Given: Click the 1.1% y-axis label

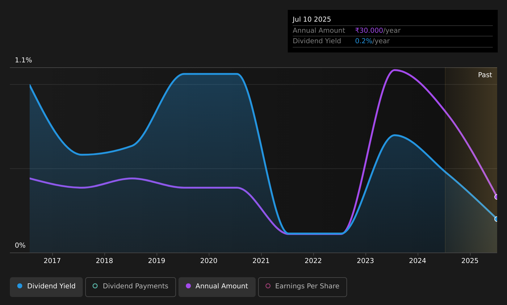Looking at the screenshot, I should [x=23, y=60].
